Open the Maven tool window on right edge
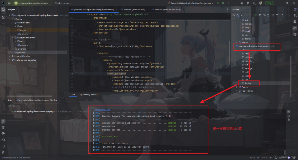This screenshot has width=298, height=160. 295,28
